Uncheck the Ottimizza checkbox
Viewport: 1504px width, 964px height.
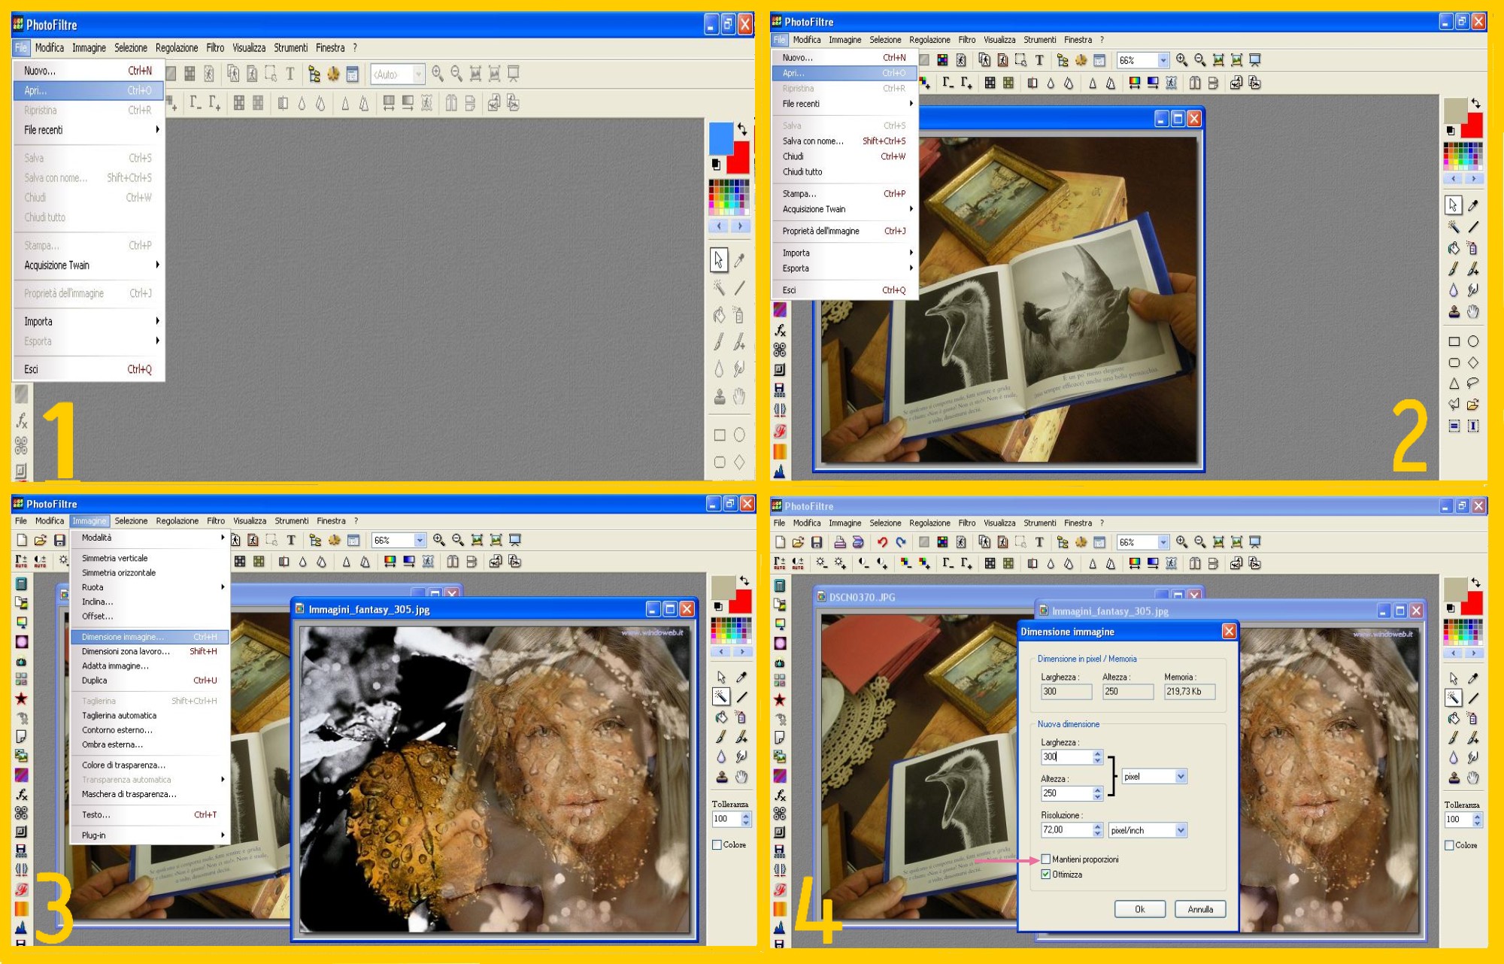(1045, 875)
